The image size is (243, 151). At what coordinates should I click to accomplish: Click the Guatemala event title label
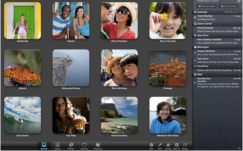point(22,41)
